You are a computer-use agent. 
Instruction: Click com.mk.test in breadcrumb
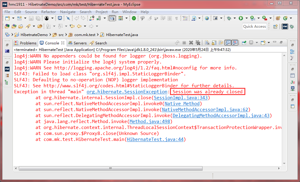coord(85,35)
